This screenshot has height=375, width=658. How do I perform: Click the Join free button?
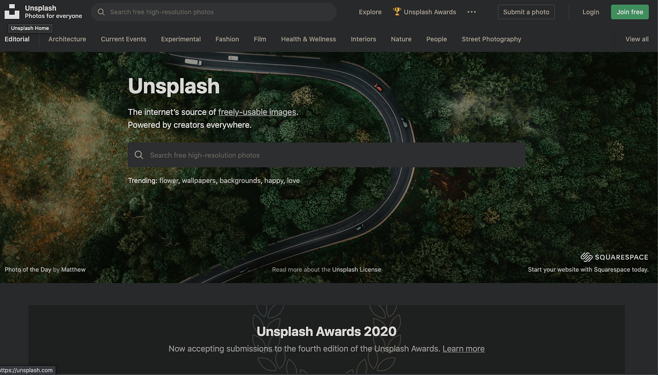630,12
